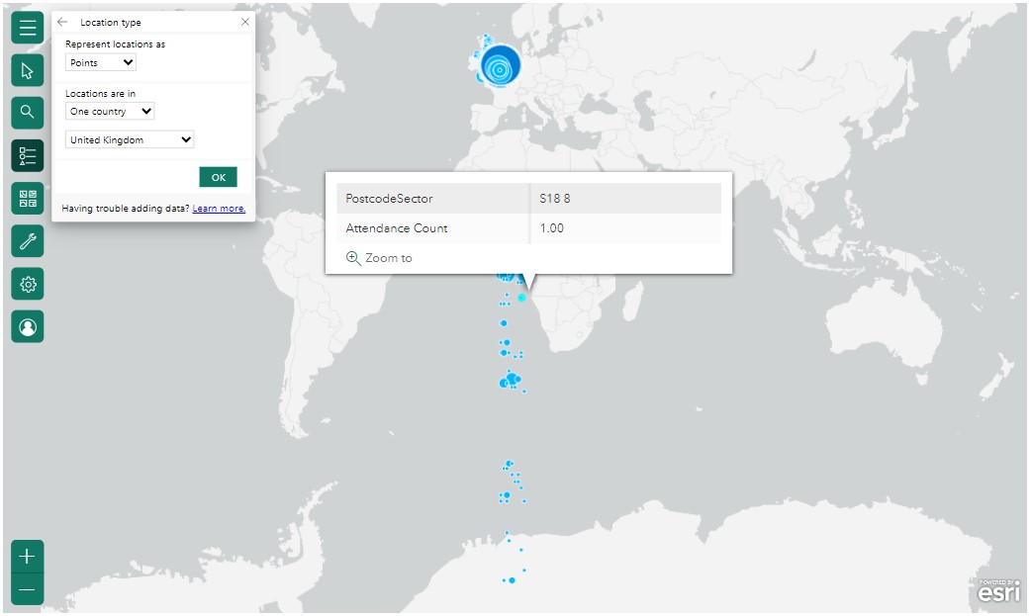This screenshot has height=616, width=1031.
Task: Zoom out with the minus button
Action: click(27, 589)
